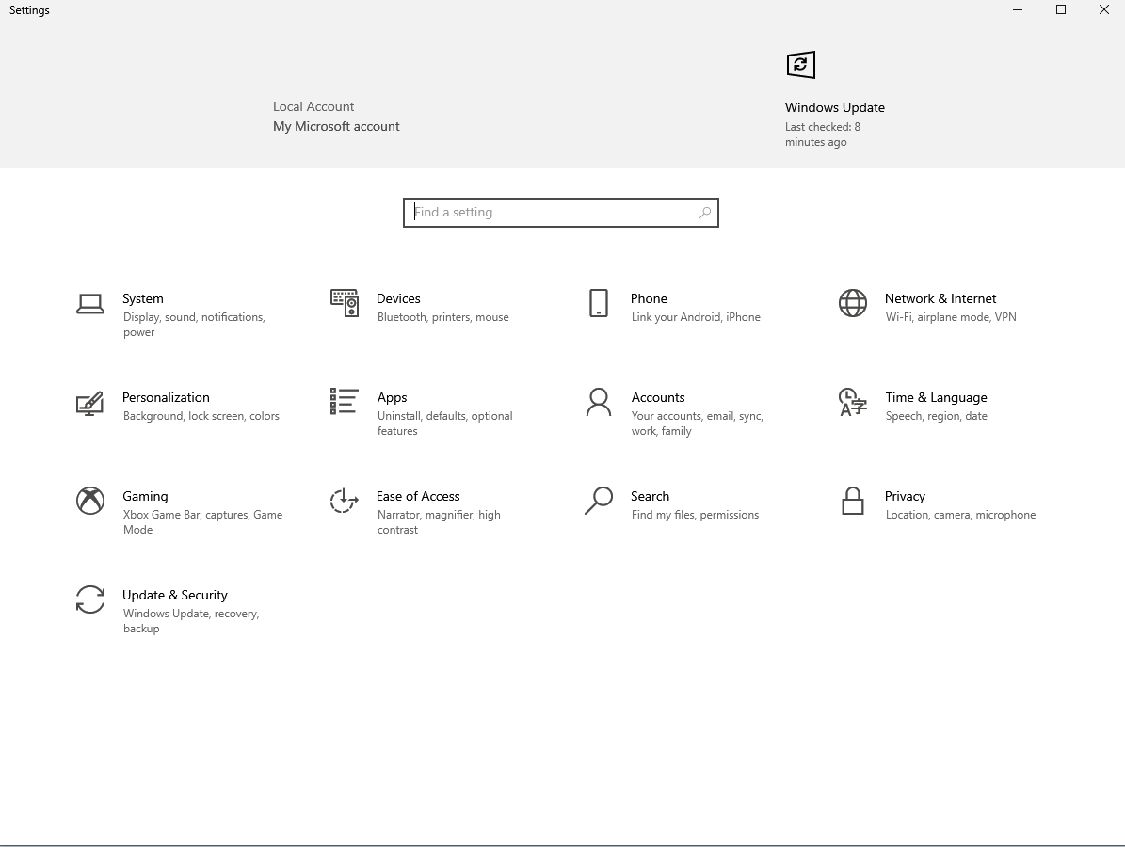The width and height of the screenshot is (1125, 847).
Task: Open the Privacy lock icon
Action: (852, 501)
